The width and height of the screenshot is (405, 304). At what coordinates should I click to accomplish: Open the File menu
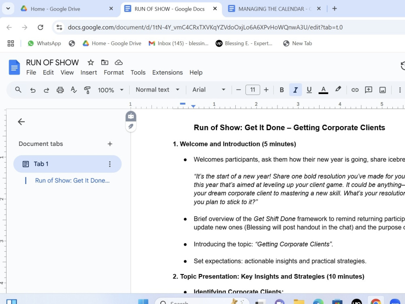(31, 73)
